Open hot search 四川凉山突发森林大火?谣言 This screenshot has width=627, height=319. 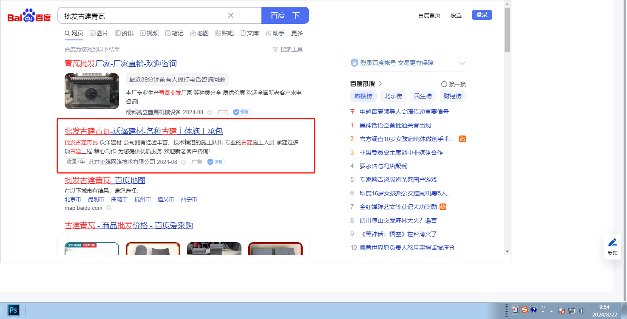(398, 220)
